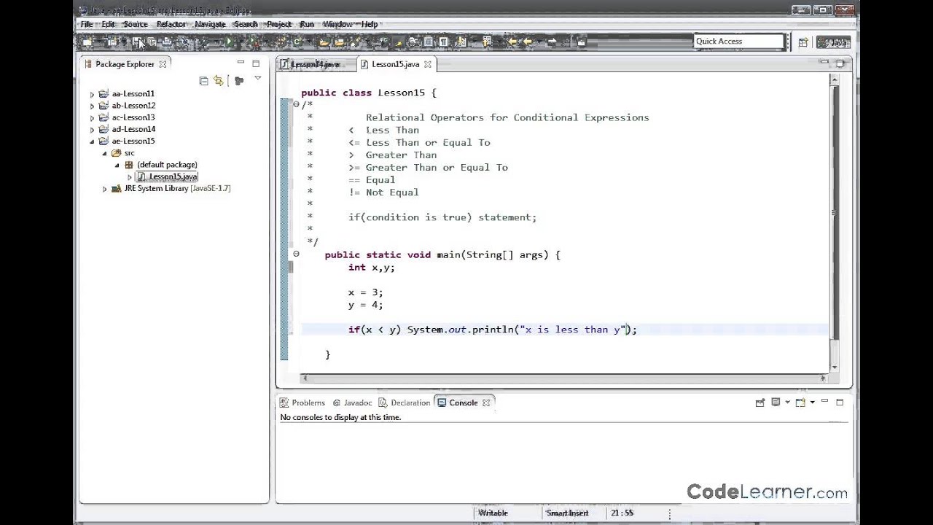Viewport: 933px width, 525px height.
Task: Click the Writable status bar entry
Action: 493,513
